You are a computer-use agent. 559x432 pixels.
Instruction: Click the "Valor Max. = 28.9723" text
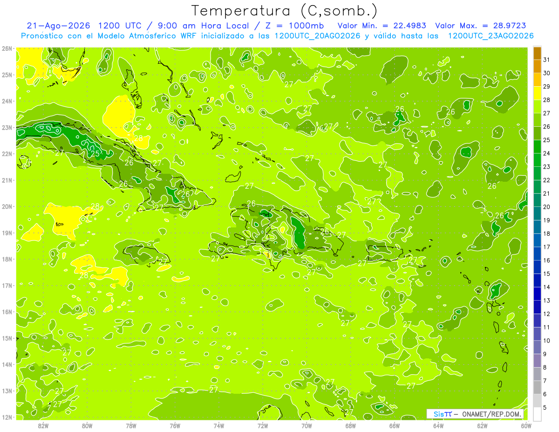tap(481, 26)
